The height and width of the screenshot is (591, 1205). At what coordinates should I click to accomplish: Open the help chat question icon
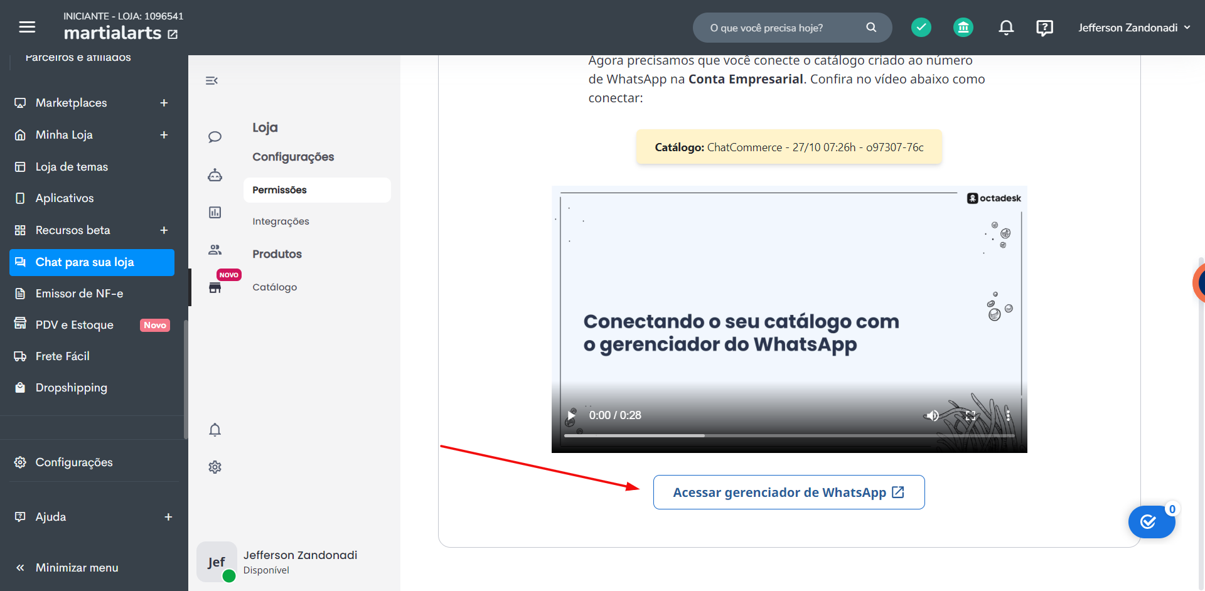point(1044,28)
